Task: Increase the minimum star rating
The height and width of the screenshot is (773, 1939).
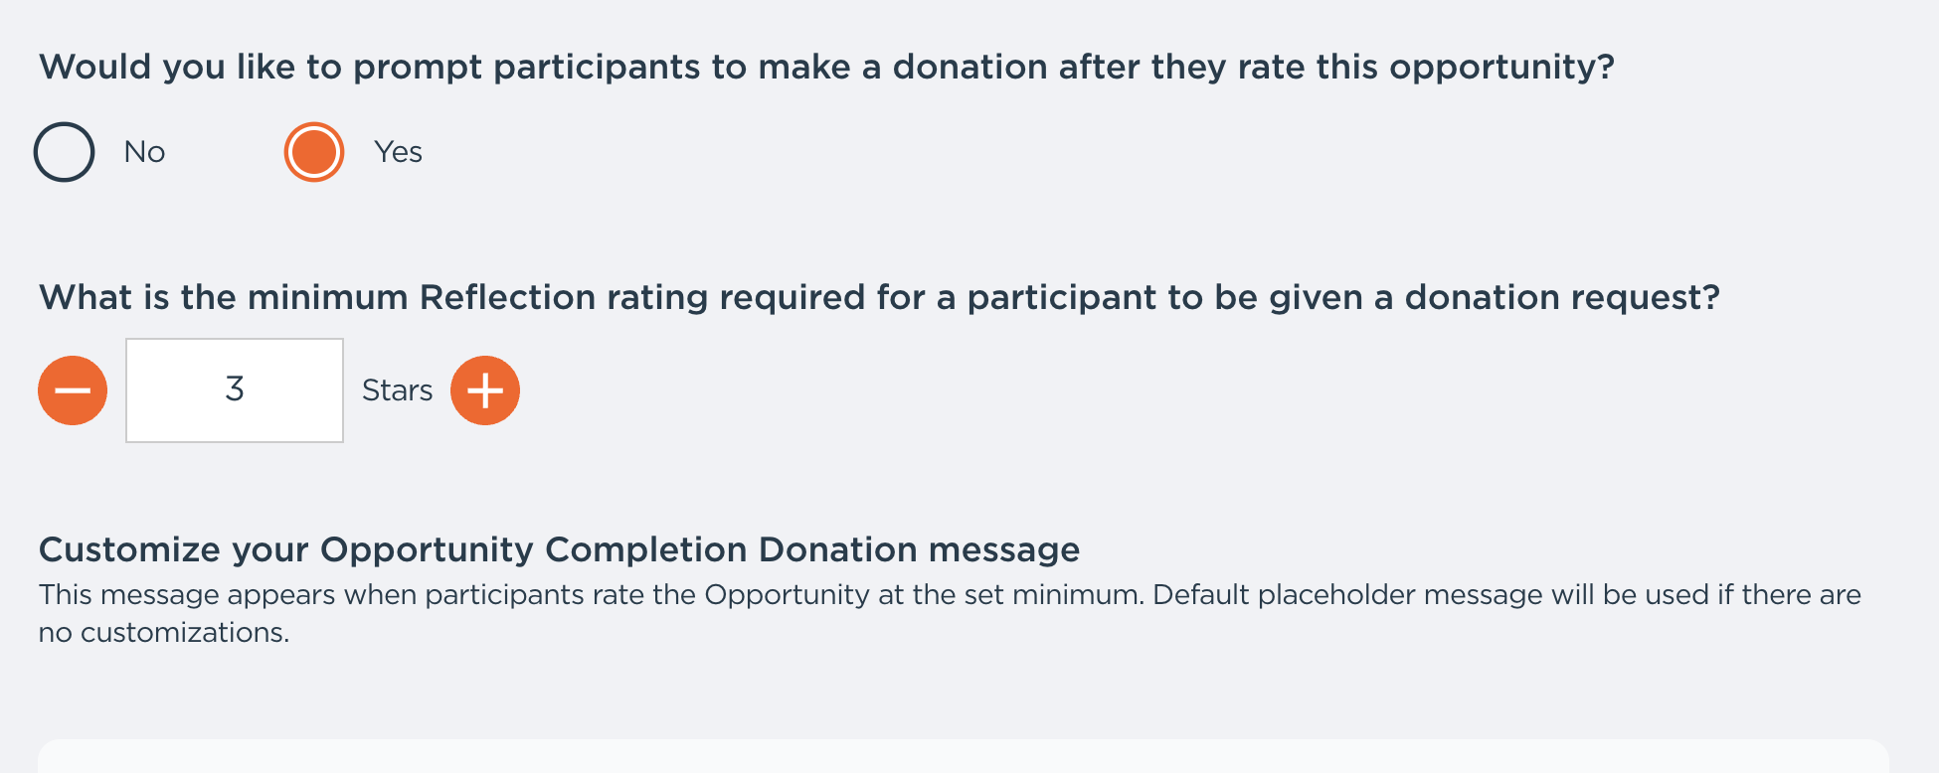Action: click(485, 390)
